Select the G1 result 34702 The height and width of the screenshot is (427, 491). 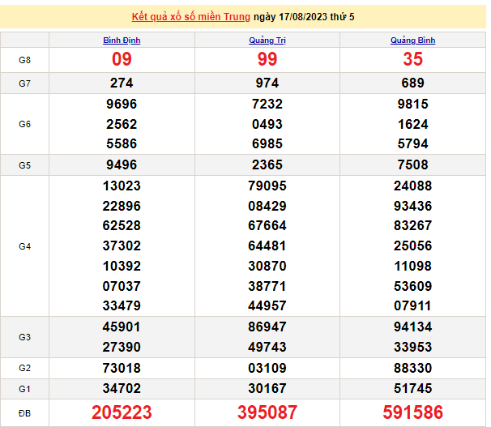(x=122, y=389)
